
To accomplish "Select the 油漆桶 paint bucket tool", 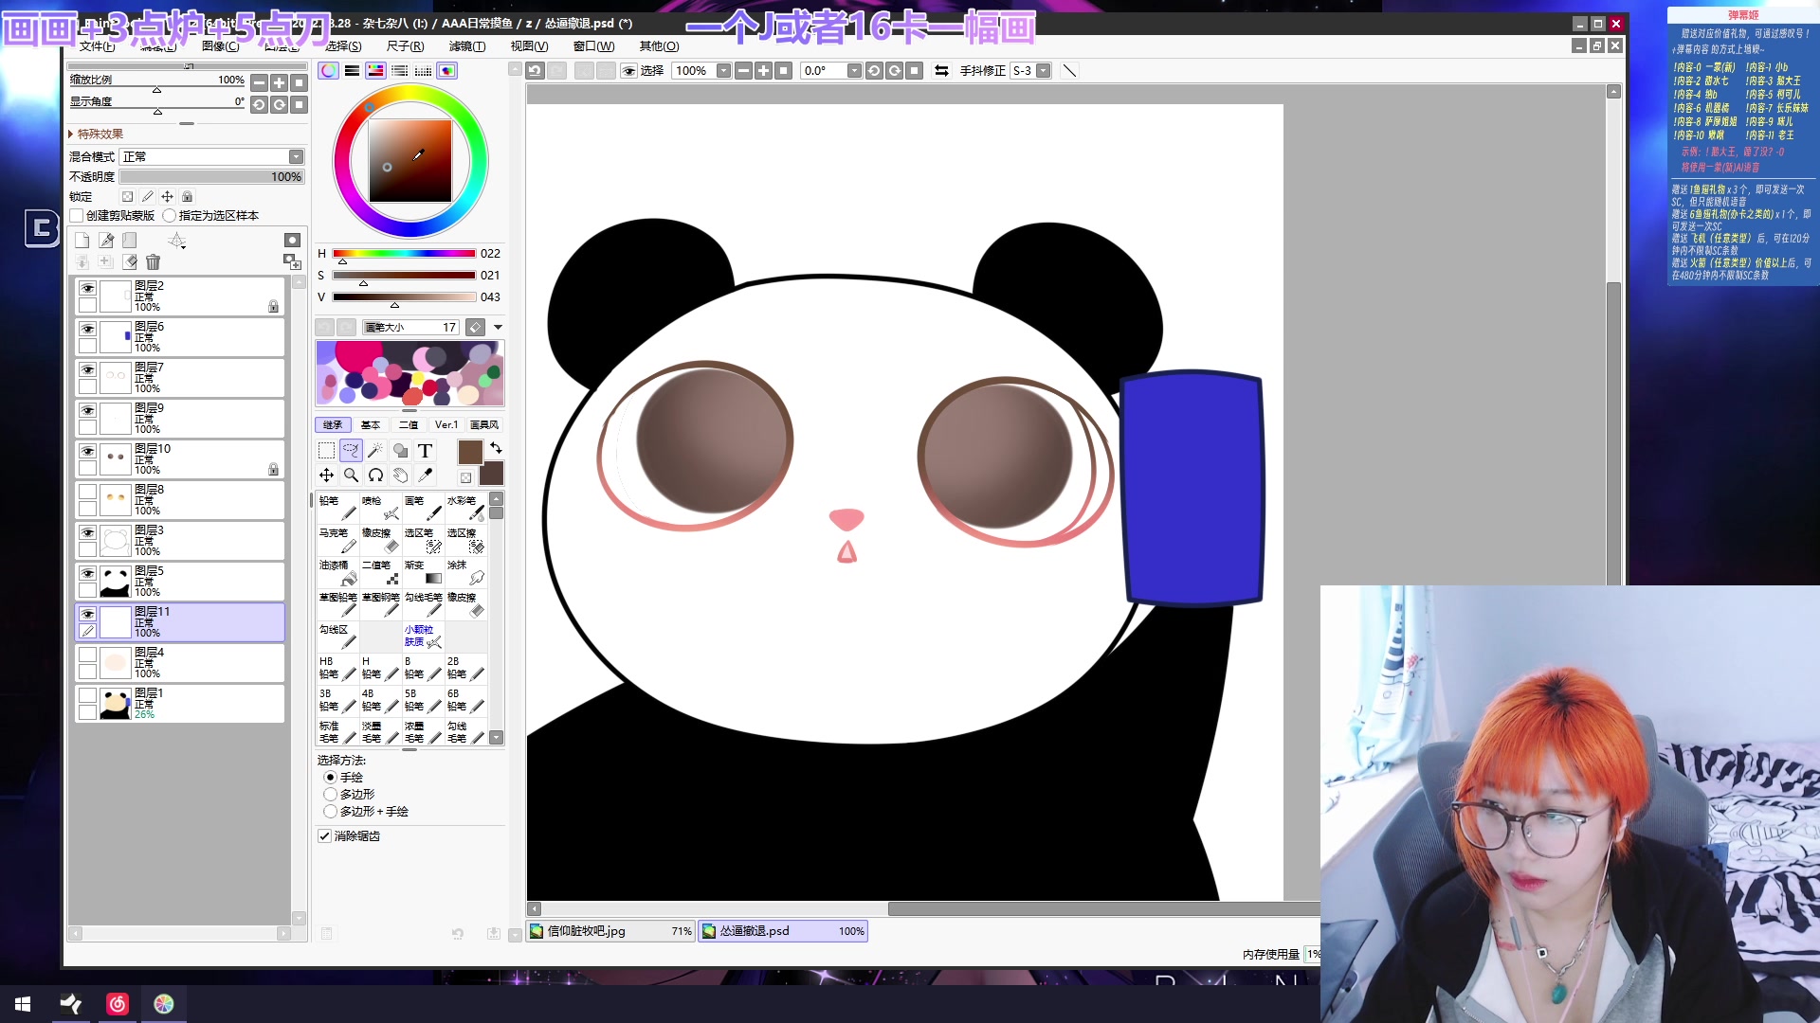I will point(337,572).
